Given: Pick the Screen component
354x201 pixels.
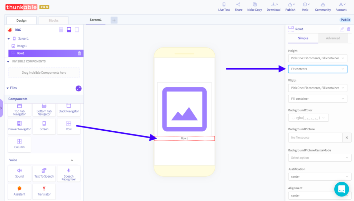Looking at the screenshot, I should [44, 126].
